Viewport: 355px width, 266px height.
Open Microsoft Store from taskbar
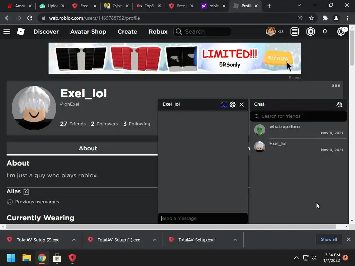tap(57, 258)
